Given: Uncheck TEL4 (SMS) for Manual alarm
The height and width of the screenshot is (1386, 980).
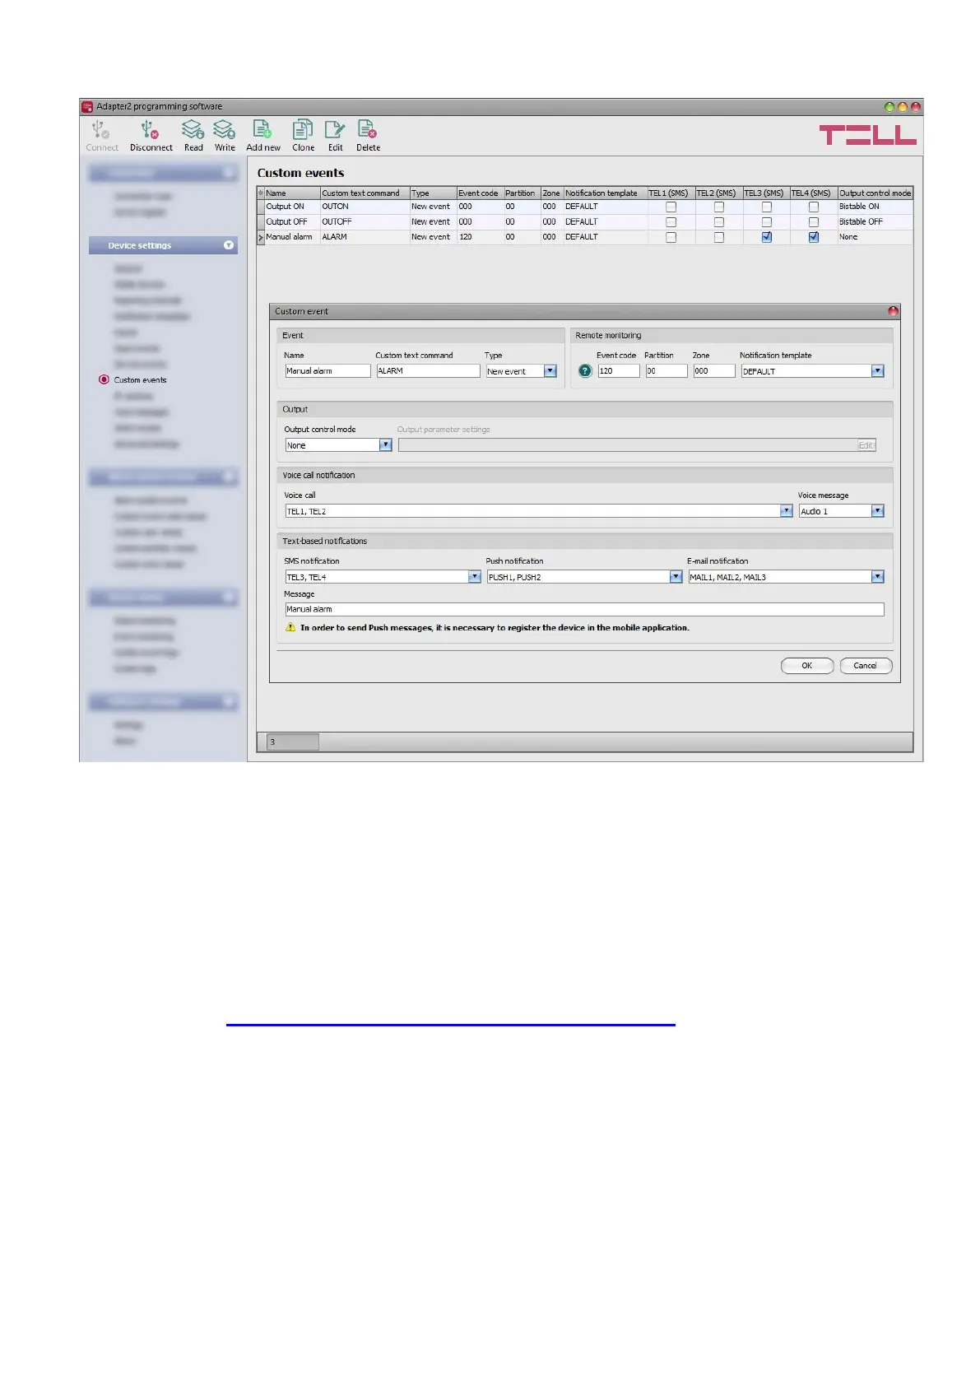Looking at the screenshot, I should 814,237.
